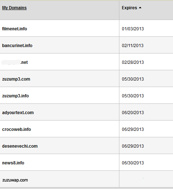Click the Expires ascending sort arrow

[140, 8]
